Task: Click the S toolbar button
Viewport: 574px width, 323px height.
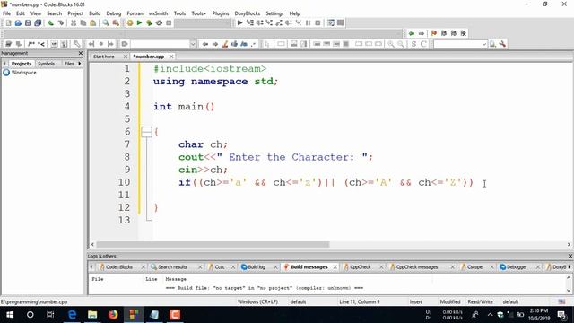Action: coord(413,44)
